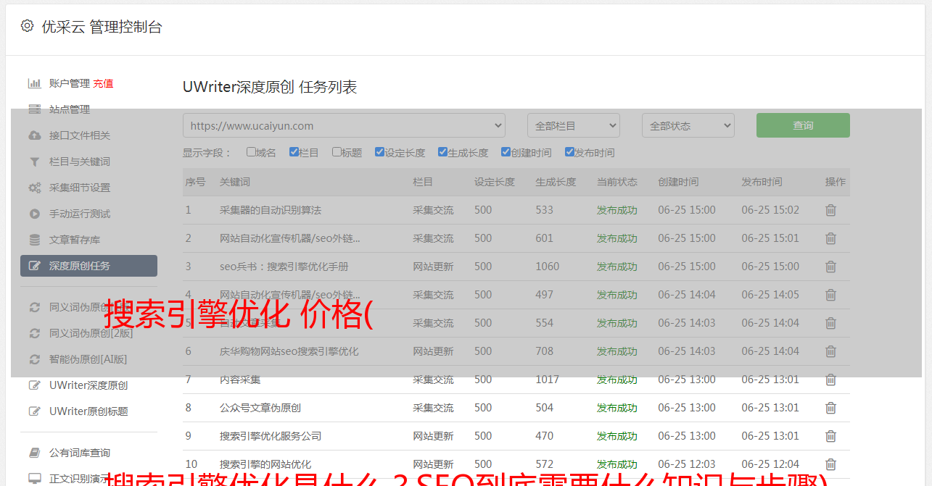
Task: Click the publish time 06-25 15:02
Action: [x=770, y=210]
